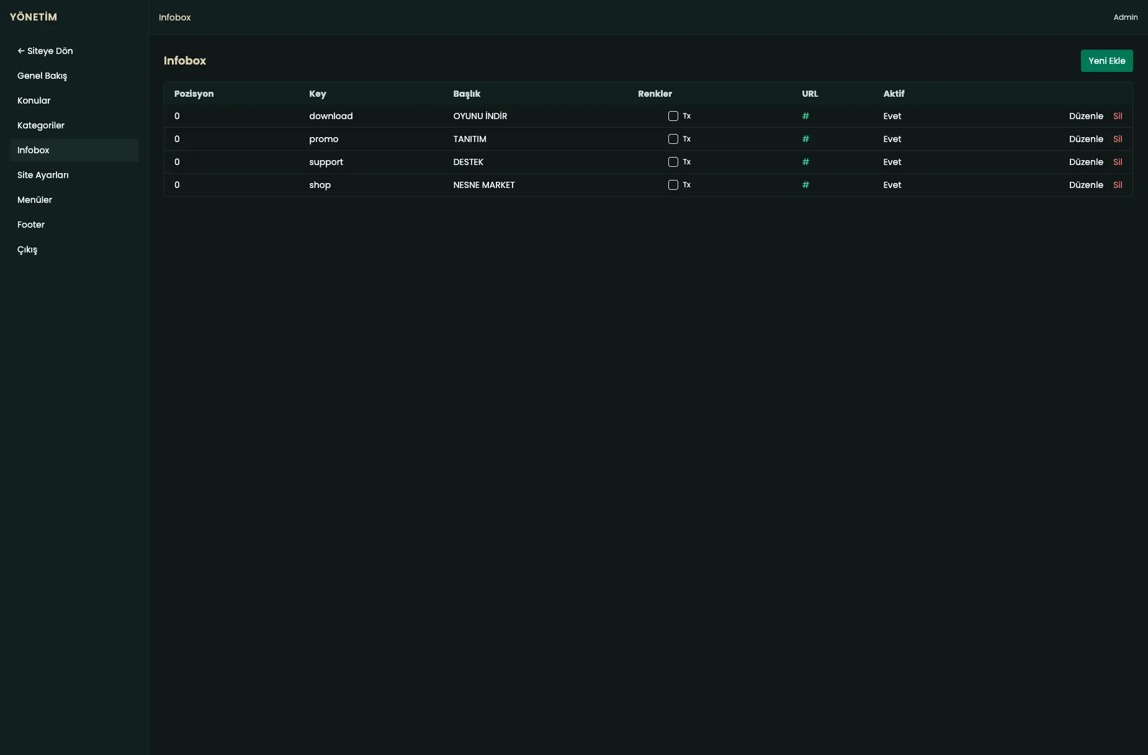Click the color swatch in the shop row
The height and width of the screenshot is (755, 1148).
[x=673, y=185]
